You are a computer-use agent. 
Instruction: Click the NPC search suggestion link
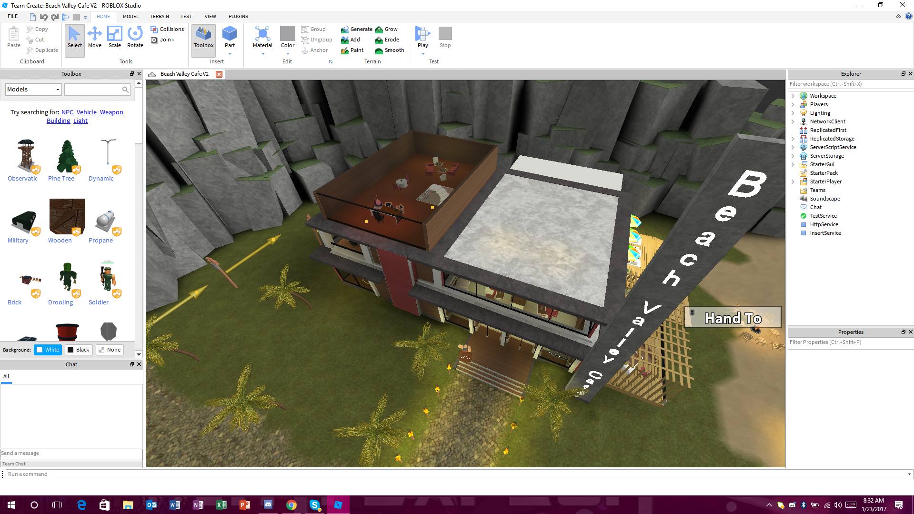[67, 112]
